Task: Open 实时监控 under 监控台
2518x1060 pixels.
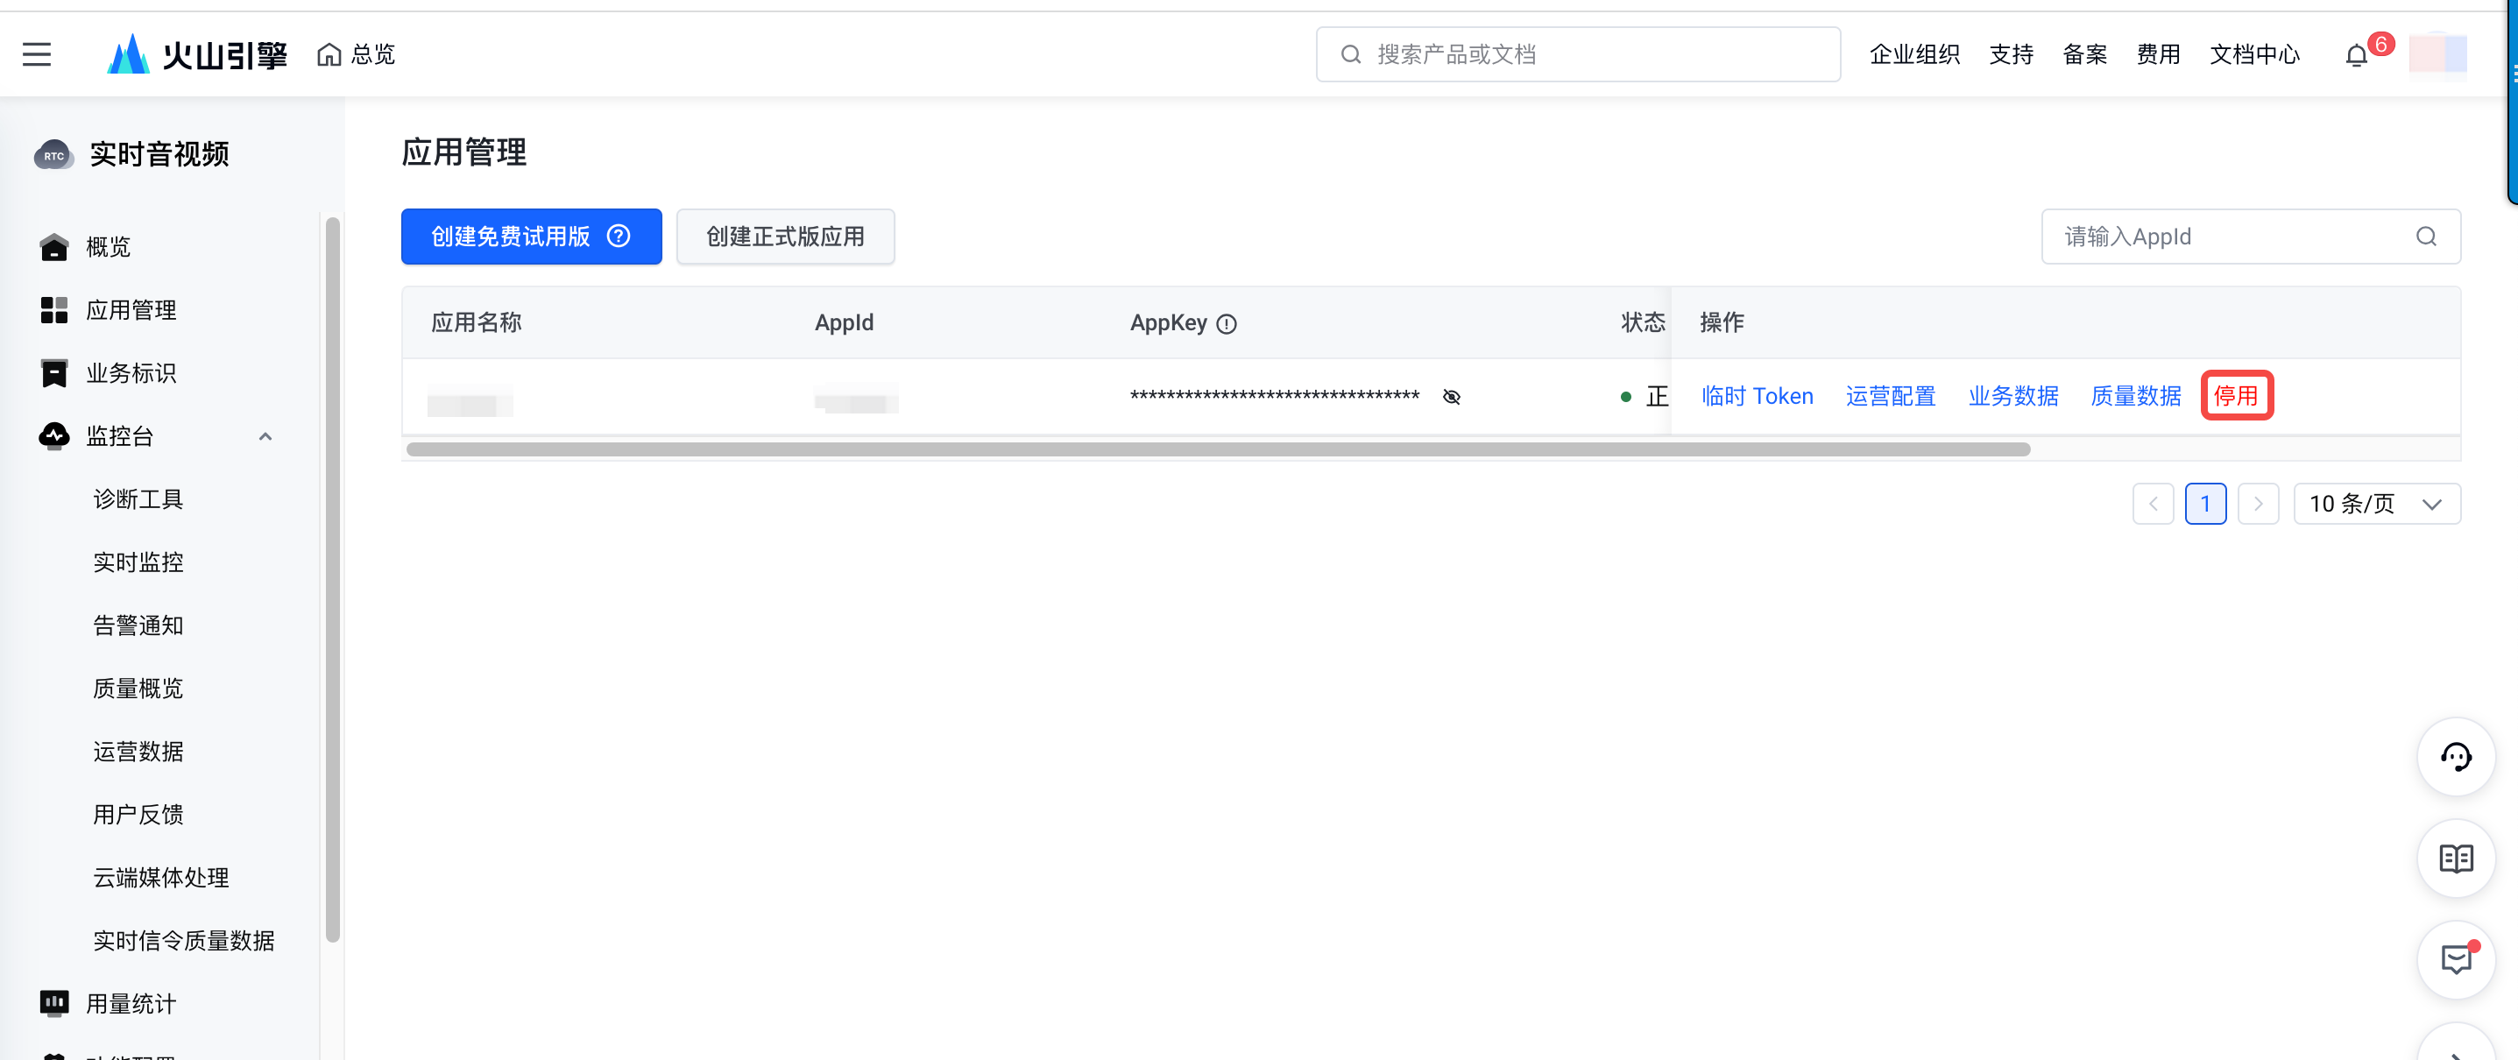Action: [138, 562]
